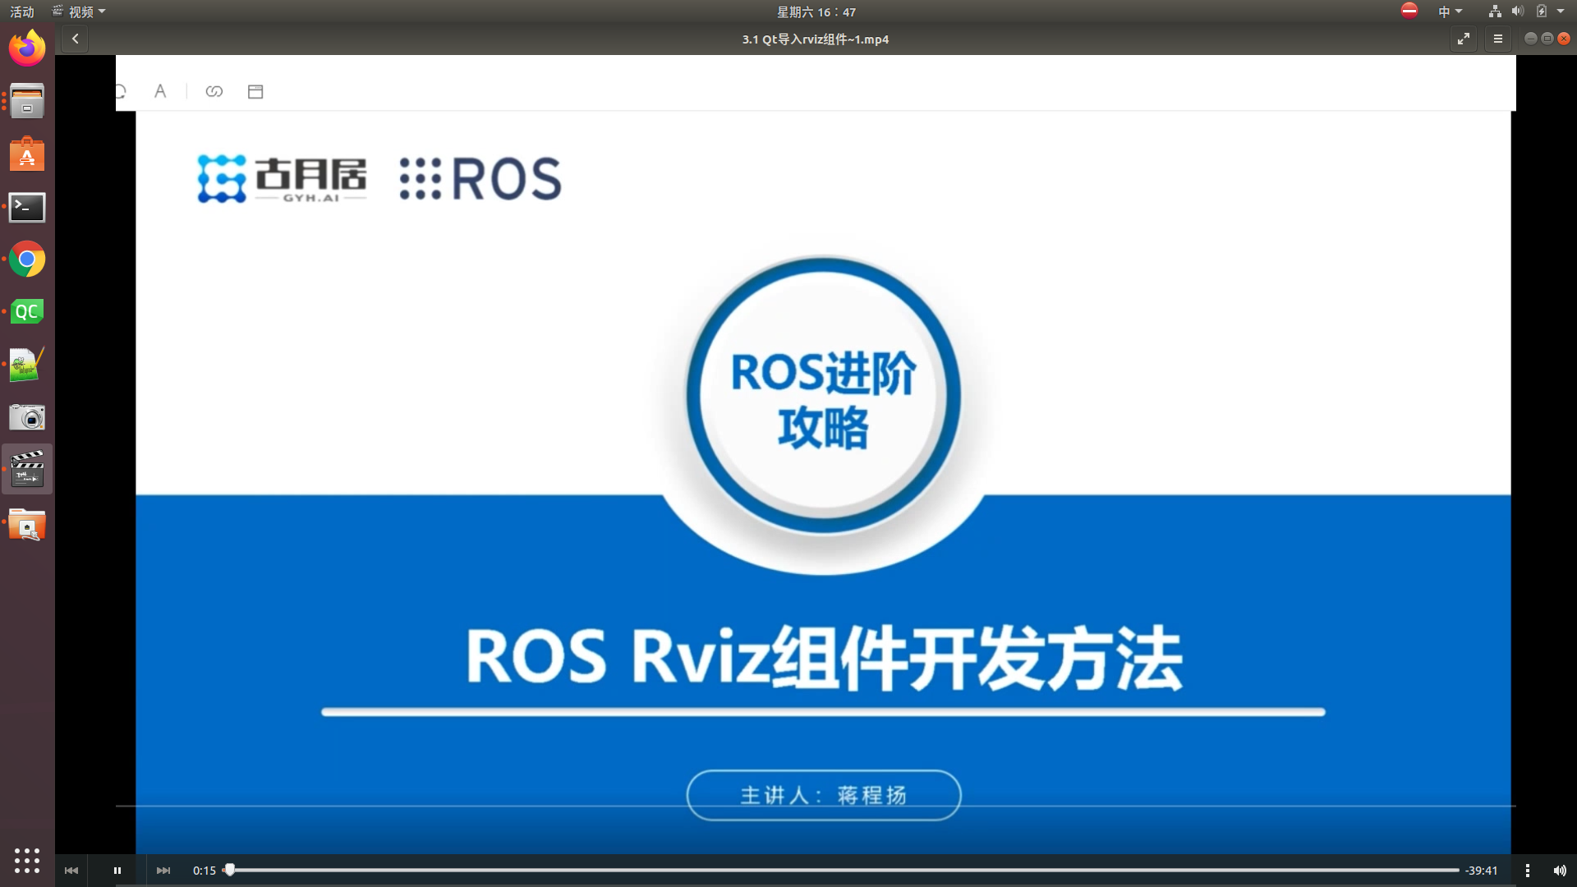Screen dimensions: 1577x887
Task: Launch Qt Creator from the dock
Action: pyautogui.click(x=27, y=311)
